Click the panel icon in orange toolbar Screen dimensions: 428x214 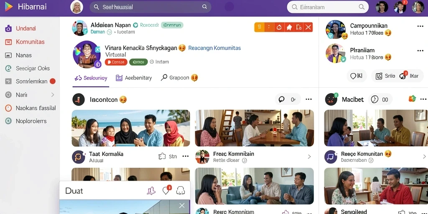point(299,27)
